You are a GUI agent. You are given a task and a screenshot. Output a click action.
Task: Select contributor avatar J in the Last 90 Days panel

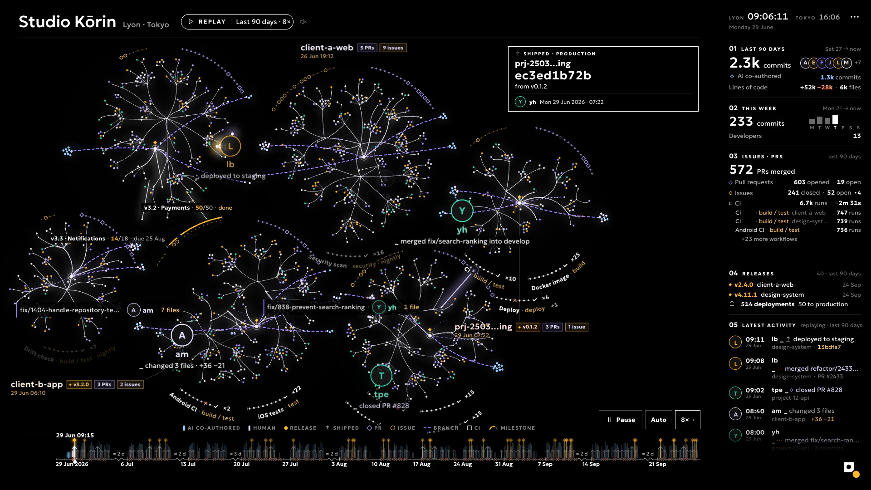point(830,63)
